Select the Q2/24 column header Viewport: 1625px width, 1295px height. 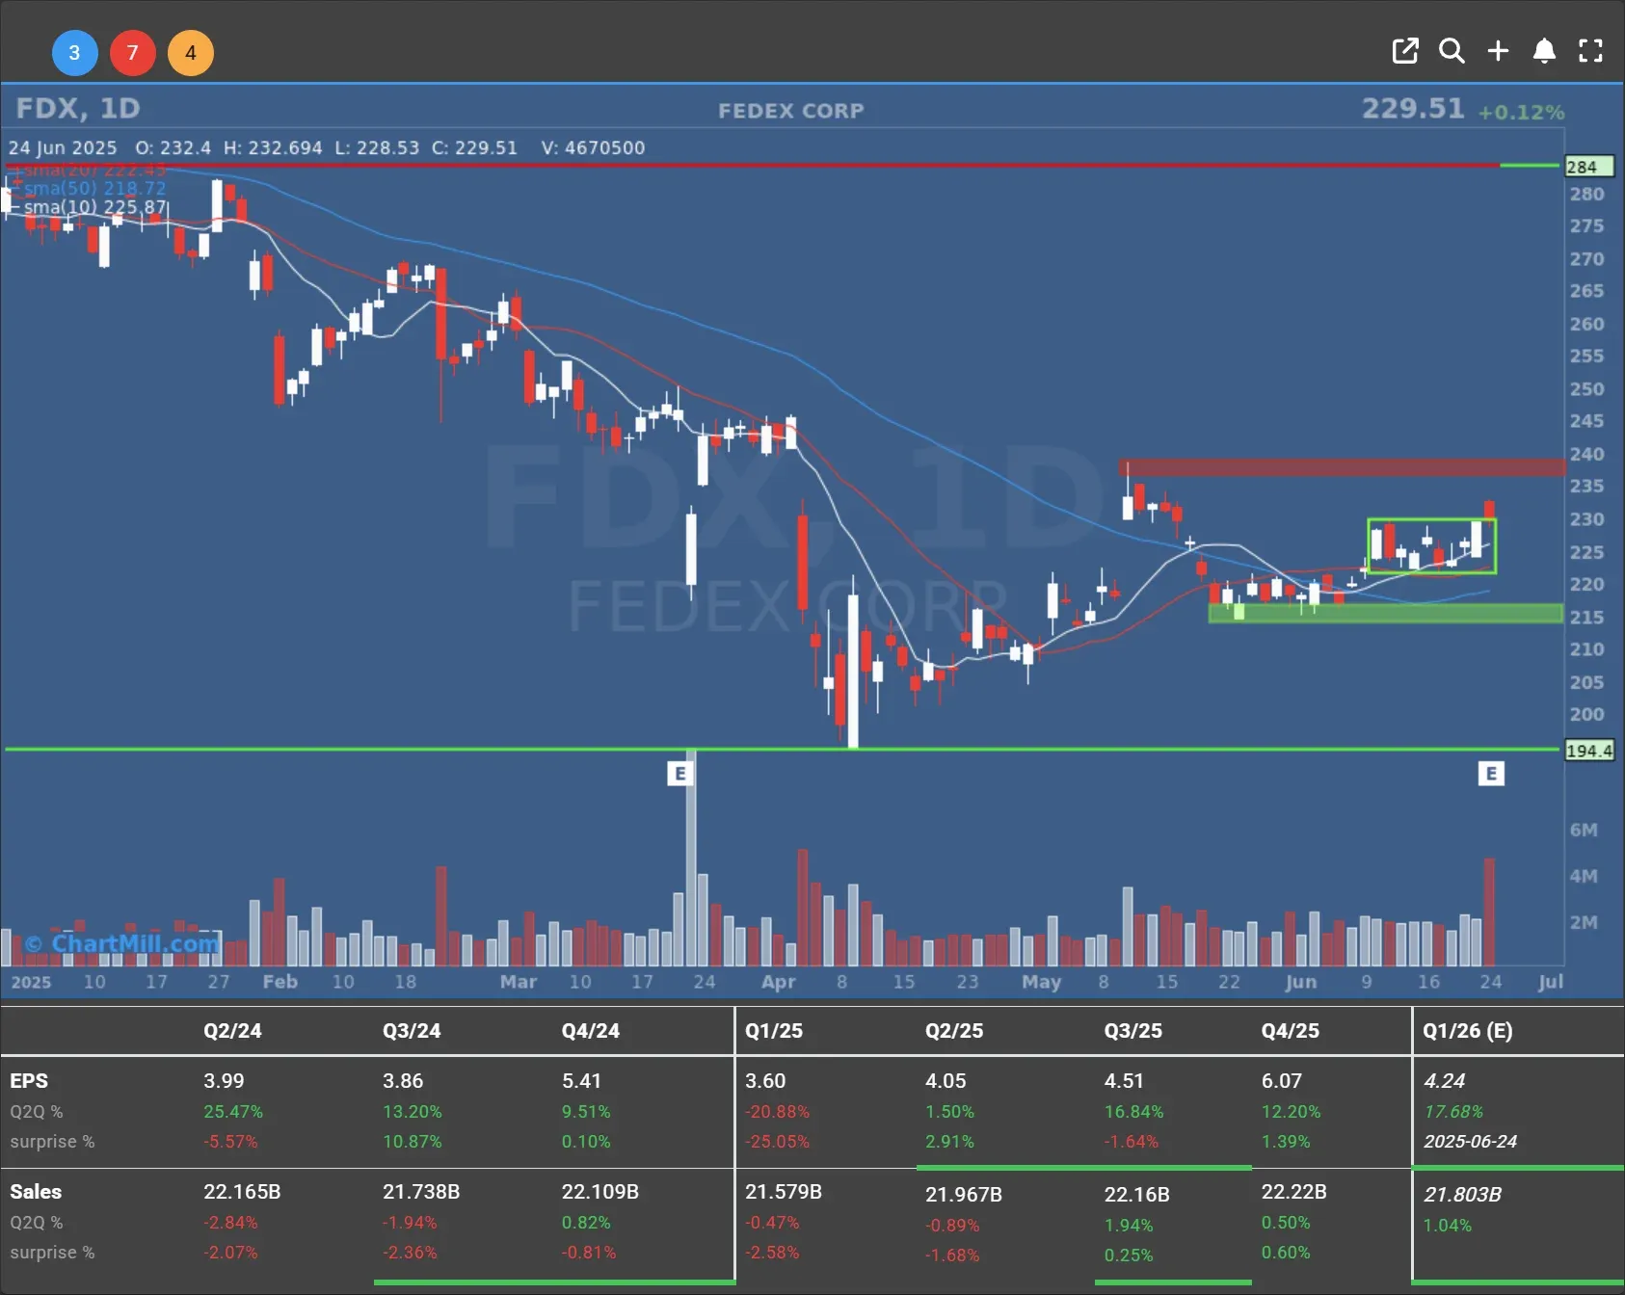coord(232,1031)
